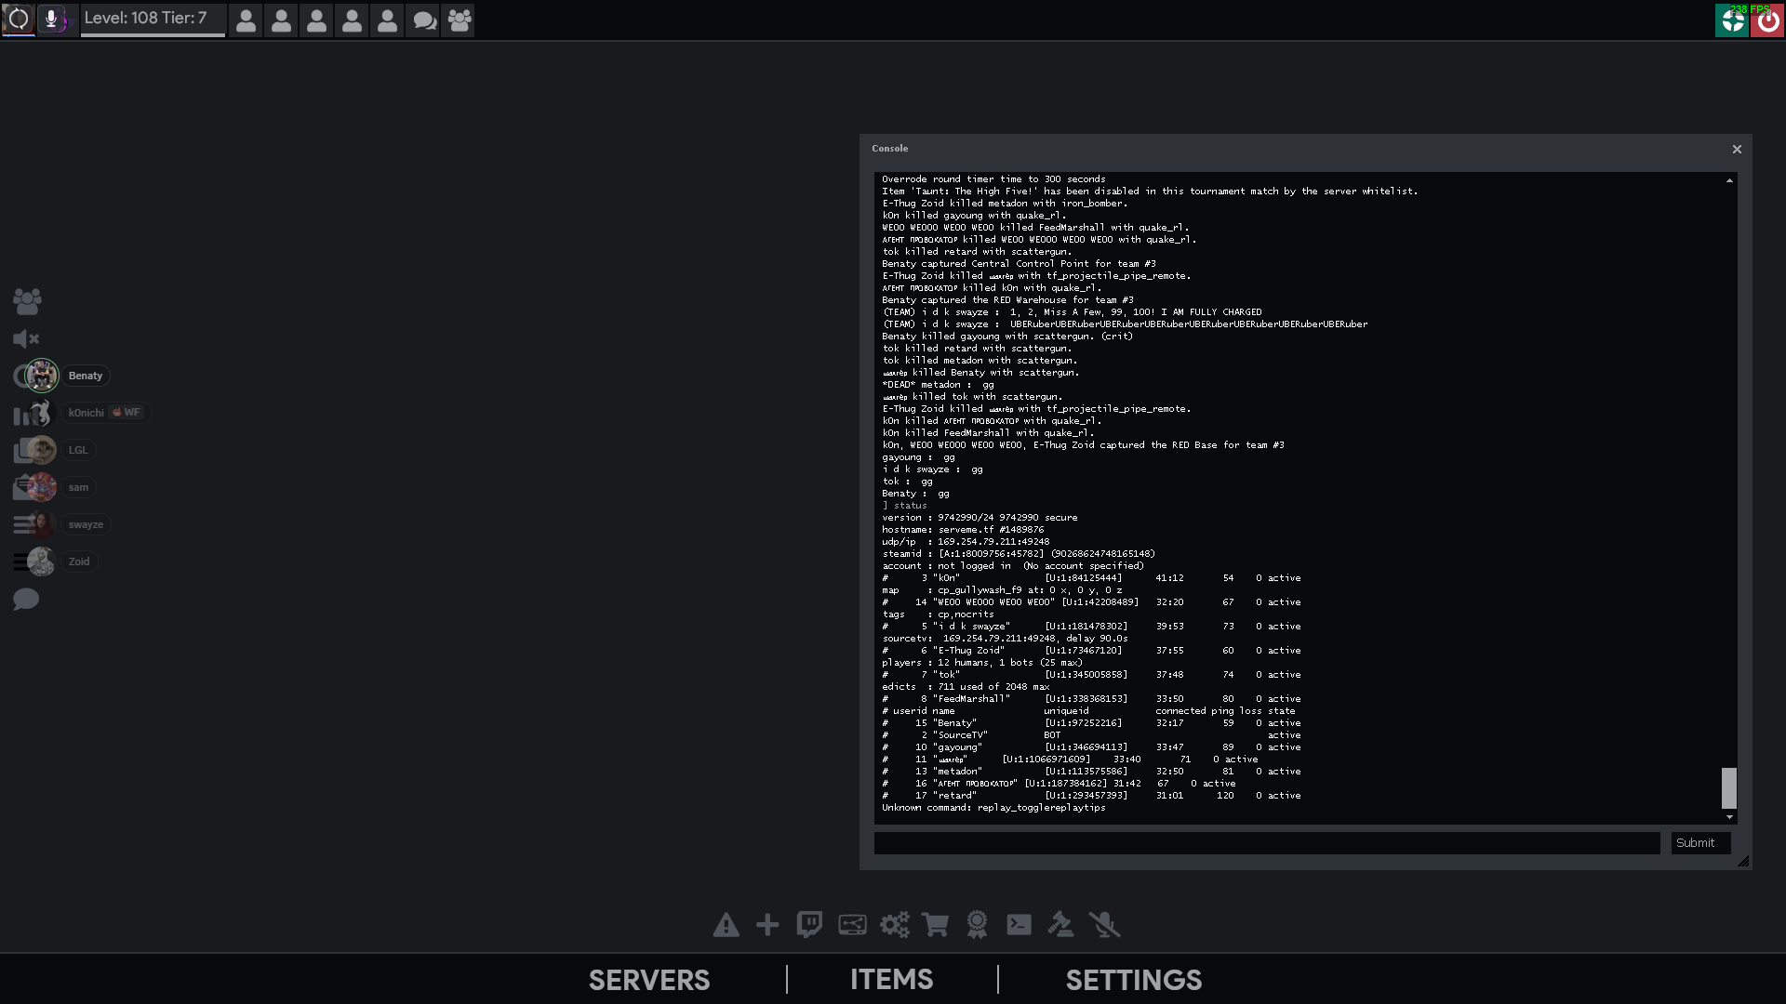The width and height of the screenshot is (1786, 1004).
Task: Open the console terminal icon
Action: [x=1019, y=925]
